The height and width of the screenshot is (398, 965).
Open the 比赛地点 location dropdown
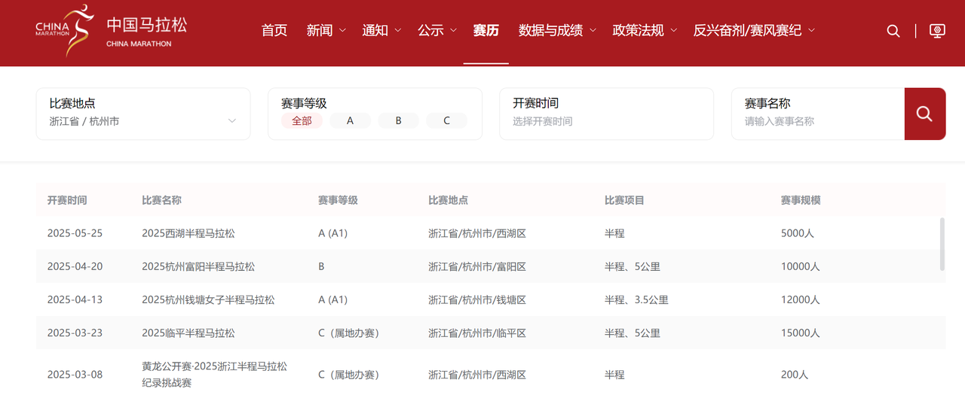(143, 114)
